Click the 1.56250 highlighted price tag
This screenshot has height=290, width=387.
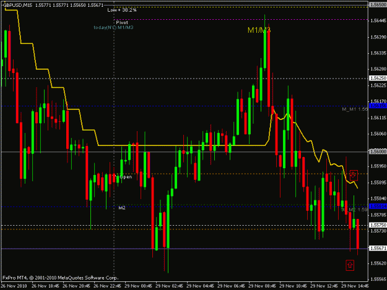pos(378,78)
